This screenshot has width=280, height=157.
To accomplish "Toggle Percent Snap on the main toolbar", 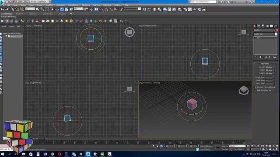I will [x=111, y=9].
